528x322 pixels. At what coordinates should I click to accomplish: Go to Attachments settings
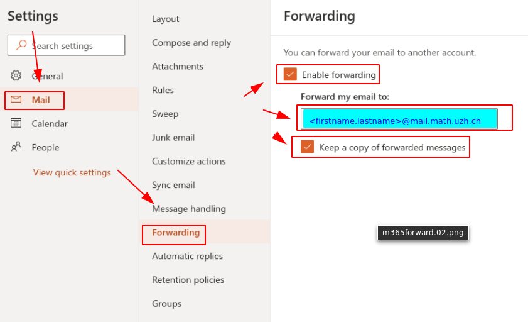coord(178,66)
